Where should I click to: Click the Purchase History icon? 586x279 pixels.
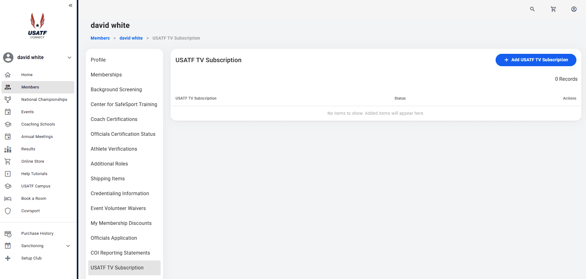coord(8,234)
